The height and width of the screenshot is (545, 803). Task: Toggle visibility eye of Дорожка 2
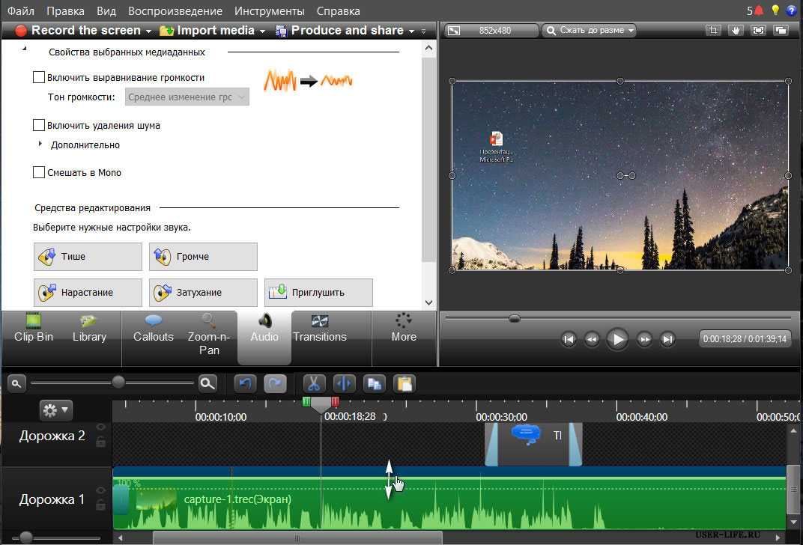[101, 427]
